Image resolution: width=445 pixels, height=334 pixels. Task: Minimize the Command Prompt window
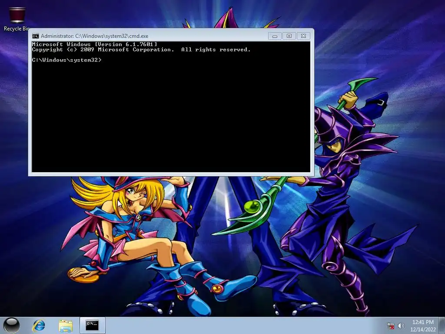(275, 36)
